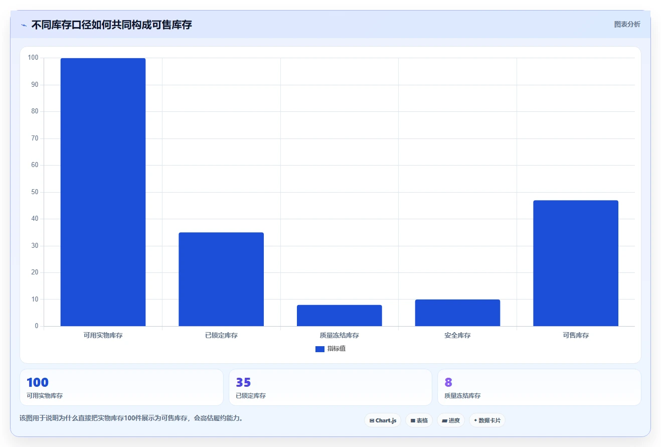Click the 安全库存 x-axis label
The width and height of the screenshot is (661, 447).
click(x=457, y=335)
